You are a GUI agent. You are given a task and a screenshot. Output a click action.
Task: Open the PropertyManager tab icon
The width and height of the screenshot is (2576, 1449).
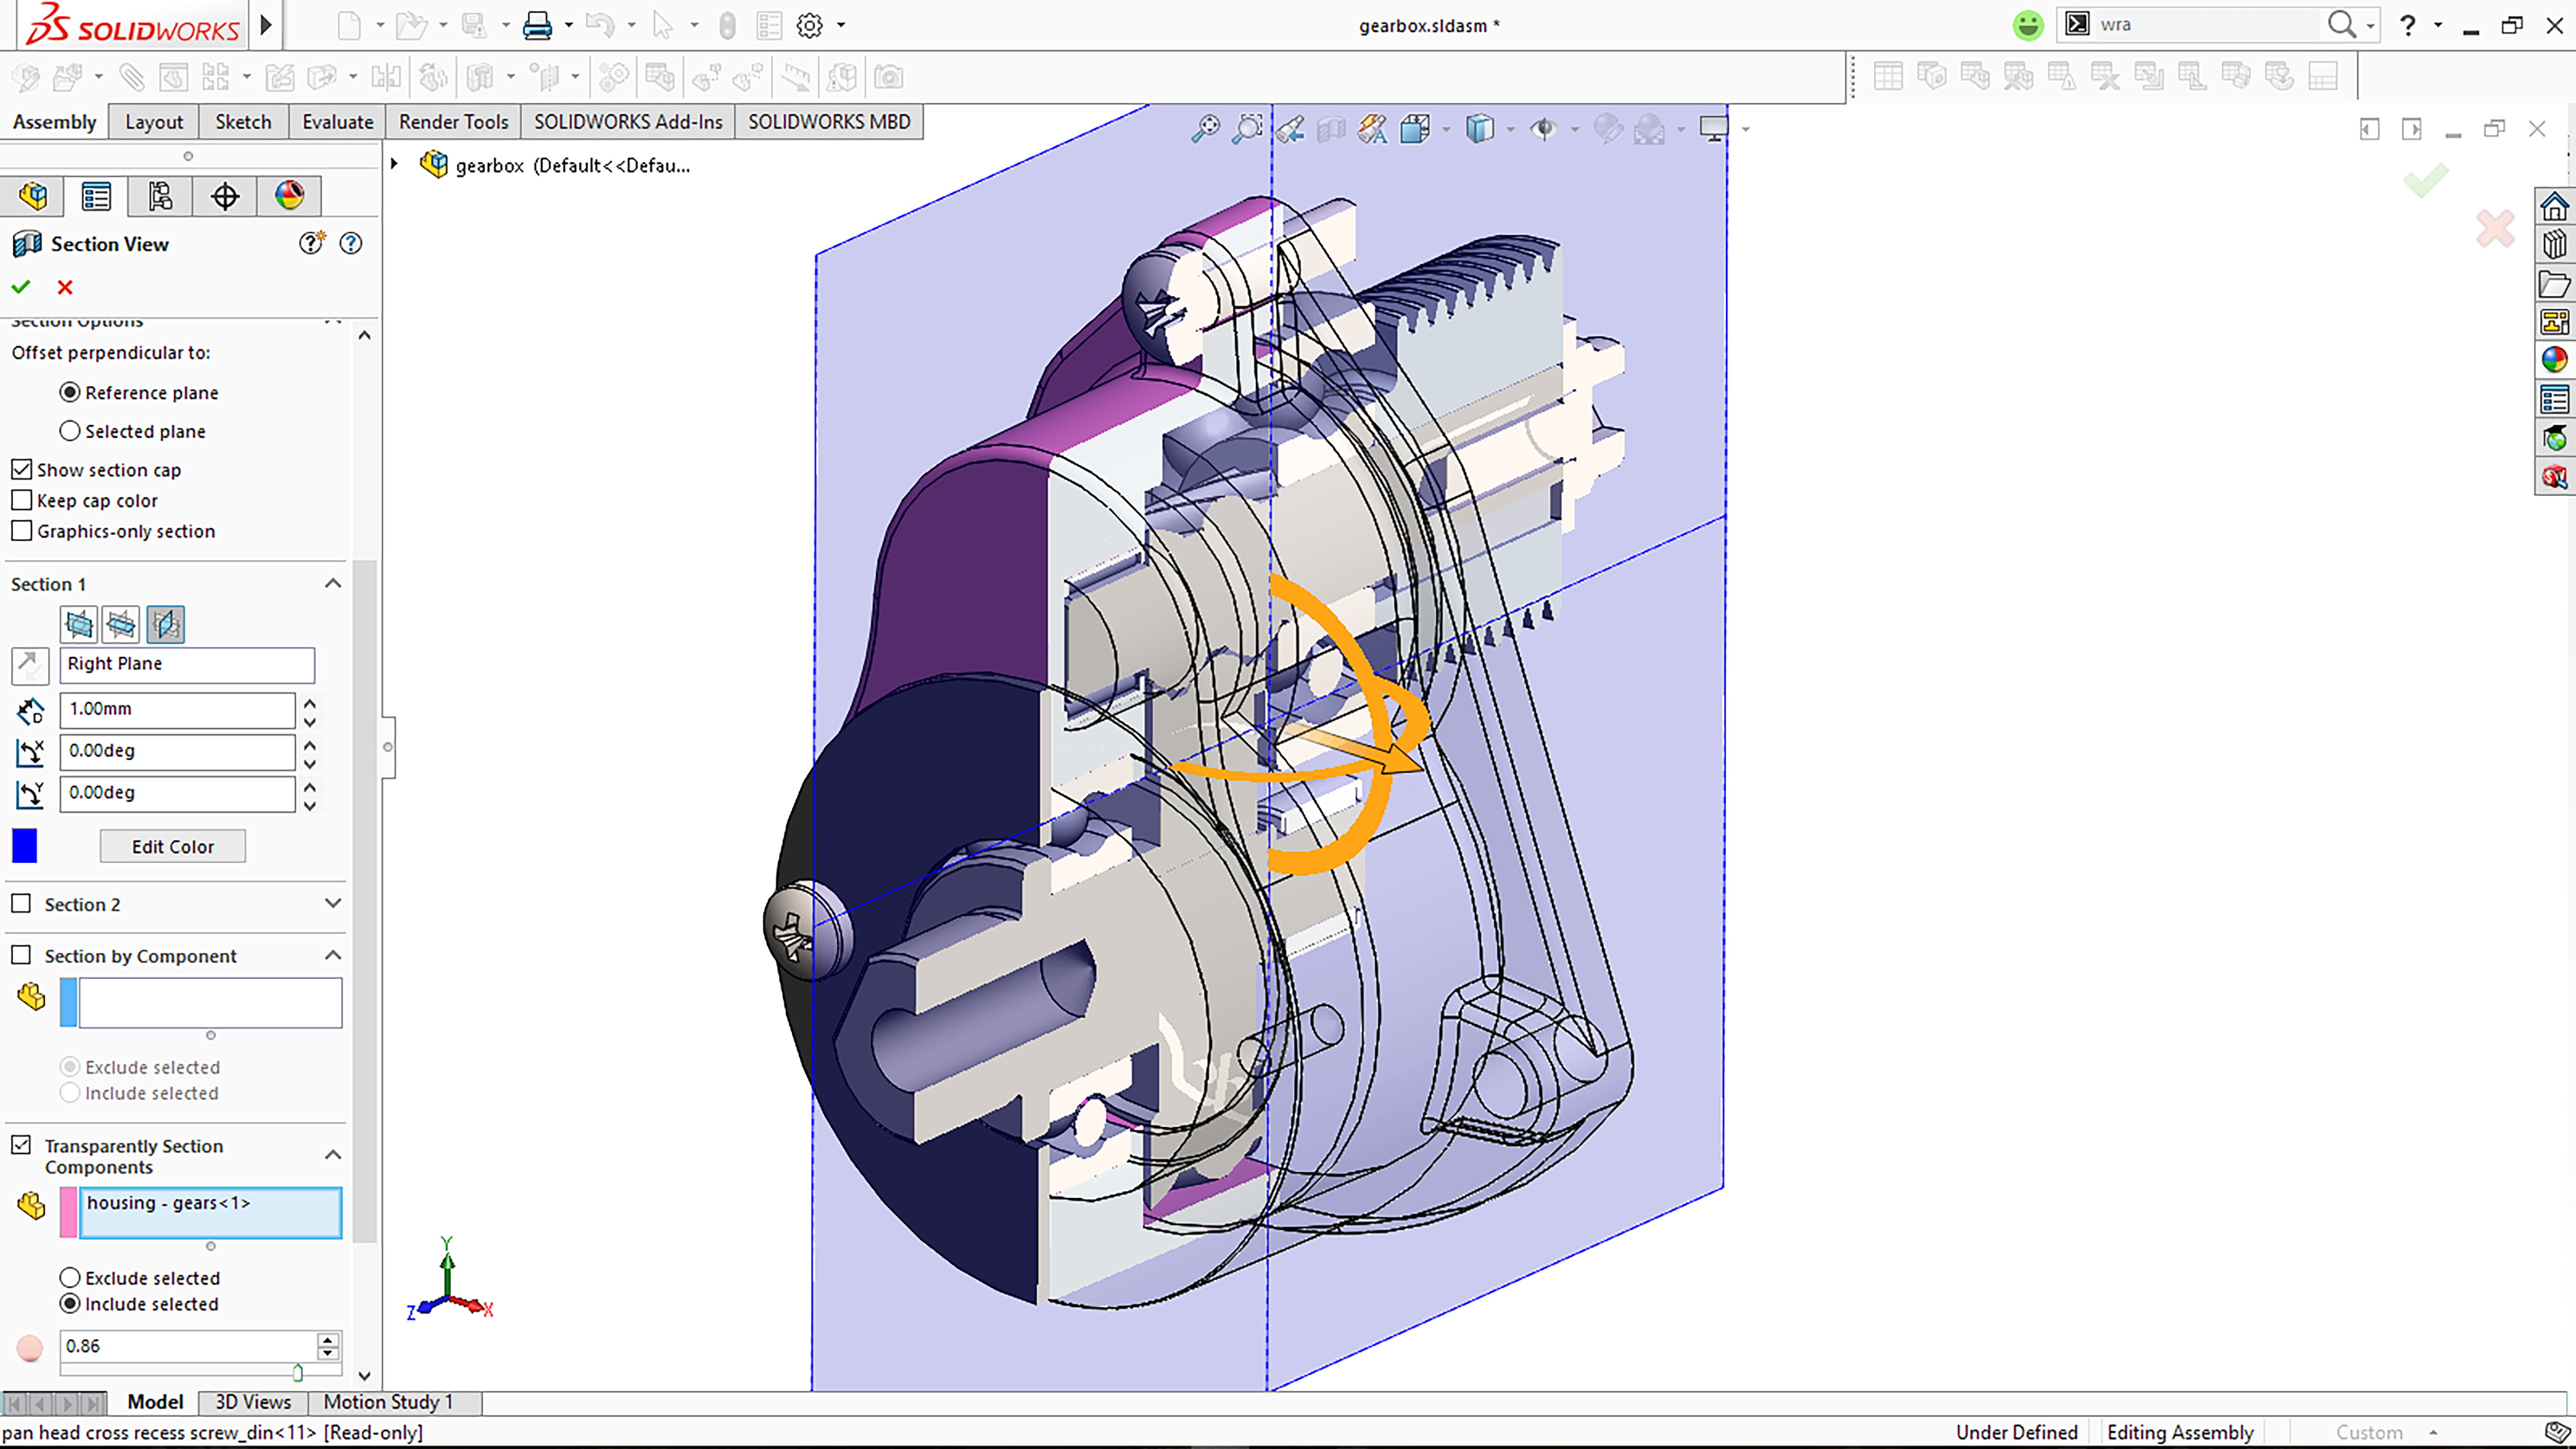pos(96,196)
